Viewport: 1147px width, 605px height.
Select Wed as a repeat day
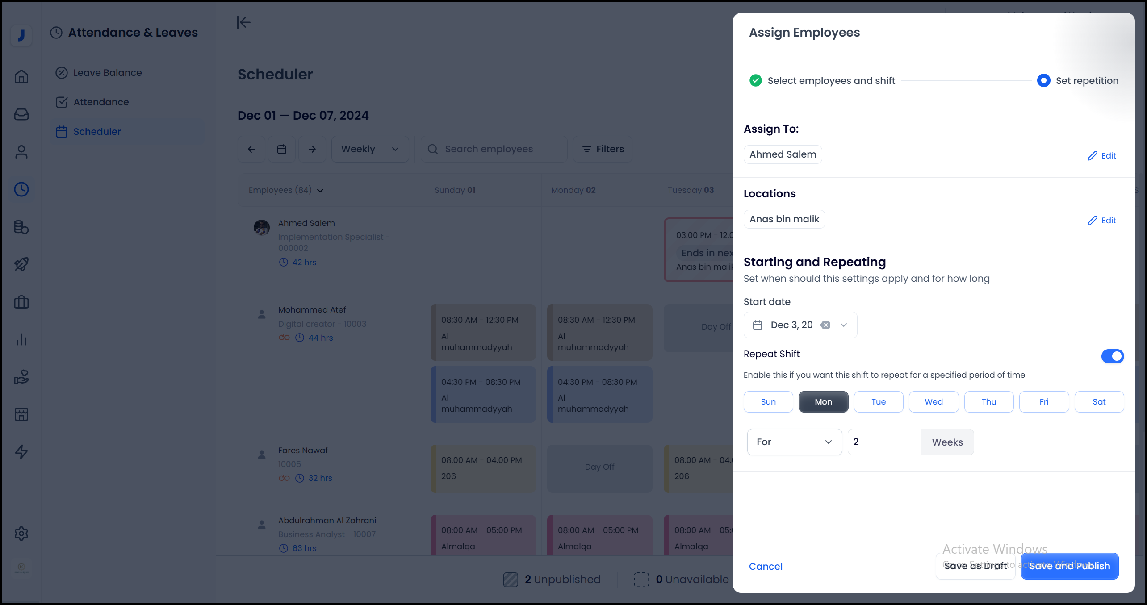coord(934,401)
